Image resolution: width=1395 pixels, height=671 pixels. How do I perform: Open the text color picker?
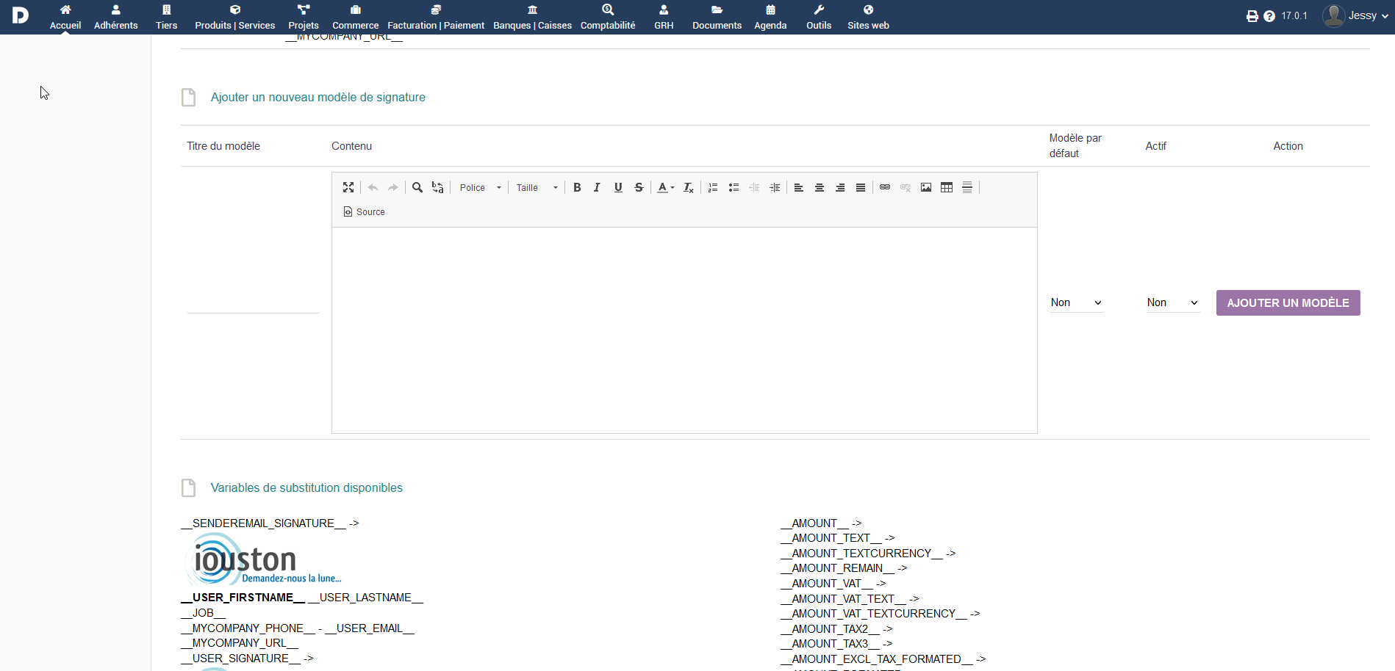665,188
